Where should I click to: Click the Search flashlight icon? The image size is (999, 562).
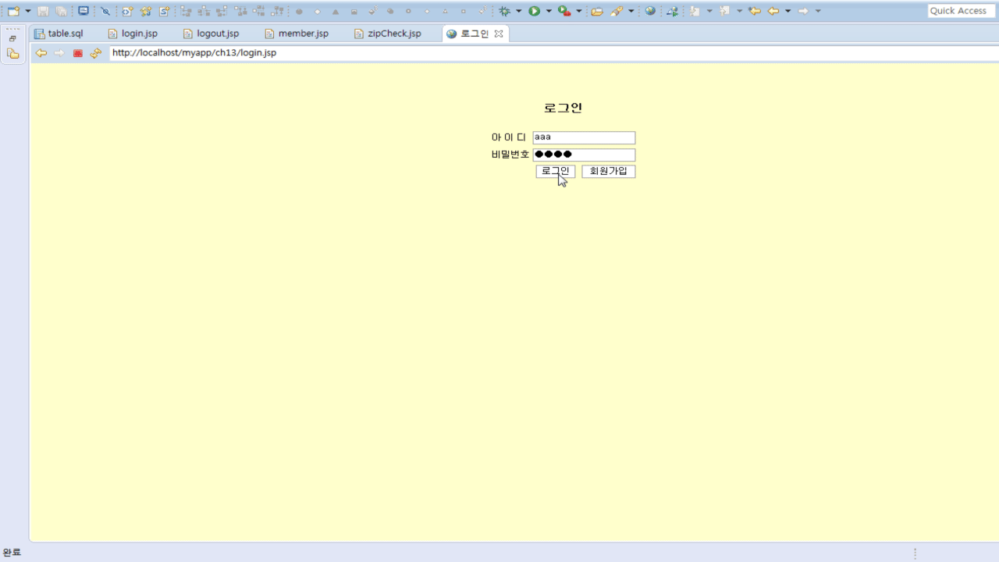pyautogui.click(x=617, y=11)
